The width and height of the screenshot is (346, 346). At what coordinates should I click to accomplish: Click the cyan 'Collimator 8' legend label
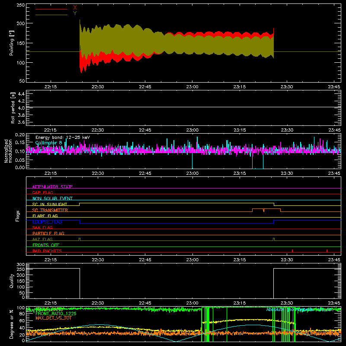point(48,143)
